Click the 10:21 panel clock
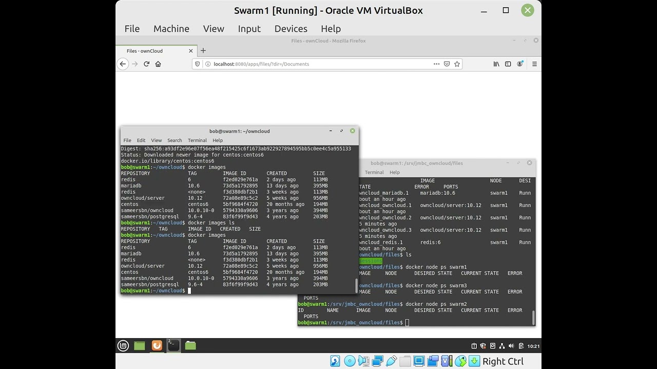Screen dimensions: 657x369 pyautogui.click(x=533, y=346)
